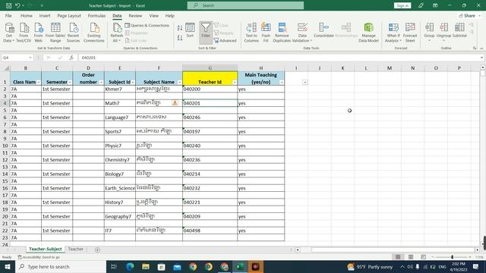486x273 pixels.
Task: Click the title bar Search box
Action: pyautogui.click(x=245, y=5)
